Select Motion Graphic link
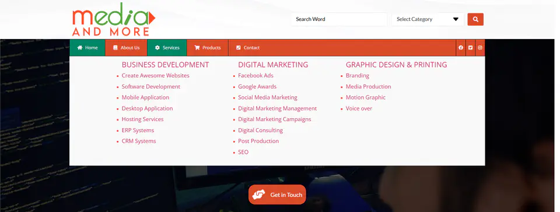560x212 pixels. pos(366,97)
